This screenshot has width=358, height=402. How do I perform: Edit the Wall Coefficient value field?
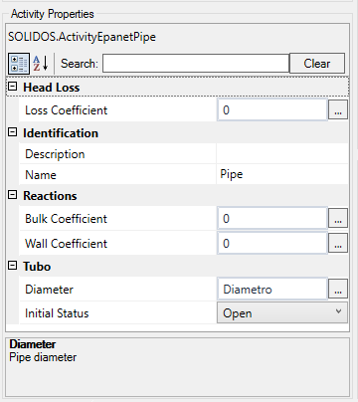(x=272, y=243)
